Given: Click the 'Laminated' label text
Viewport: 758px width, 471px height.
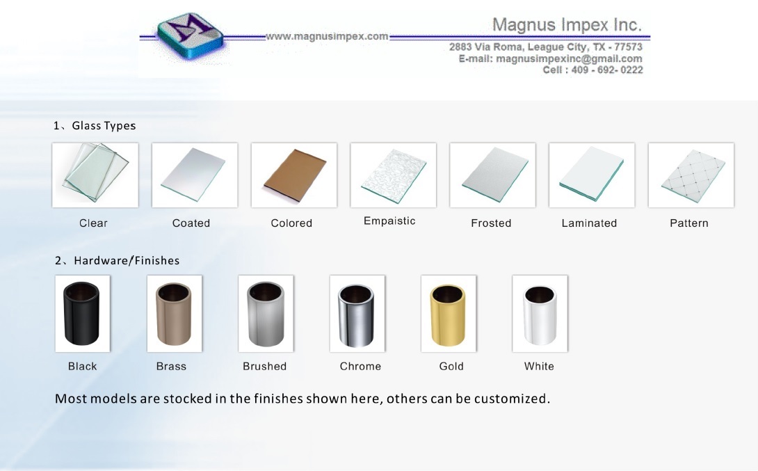Looking at the screenshot, I should point(589,223).
